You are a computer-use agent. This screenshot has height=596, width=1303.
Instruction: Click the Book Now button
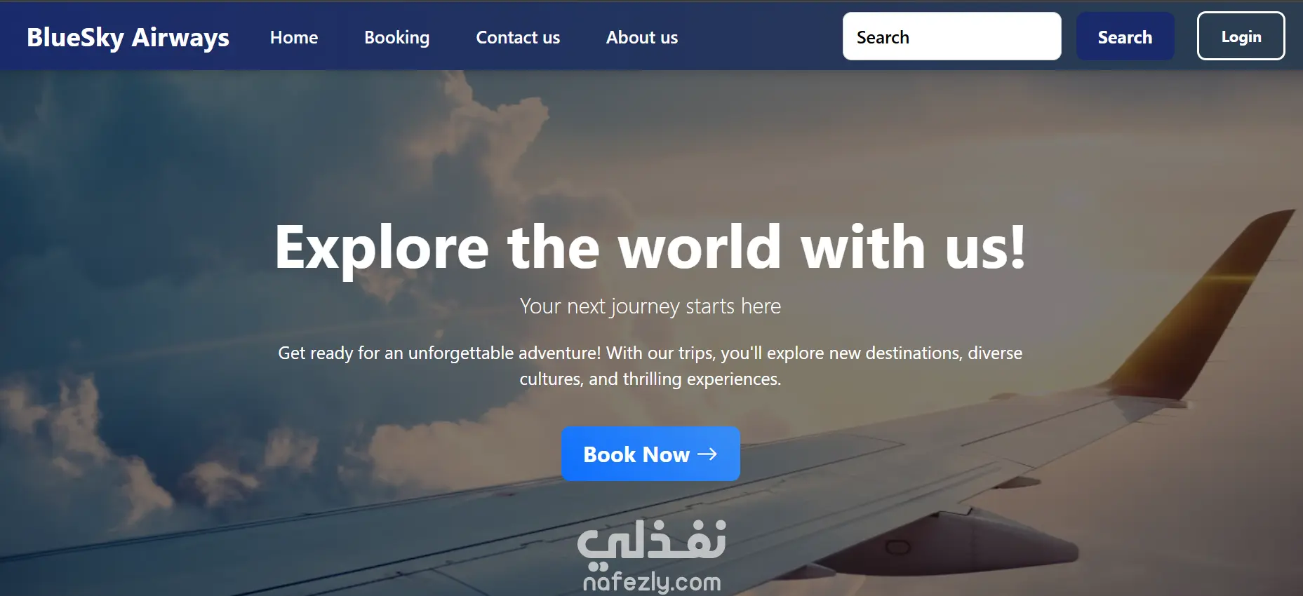650,454
